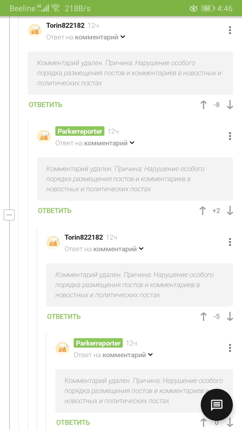Open the three-dot menu on Torin822182's top comment

pos(230,30)
